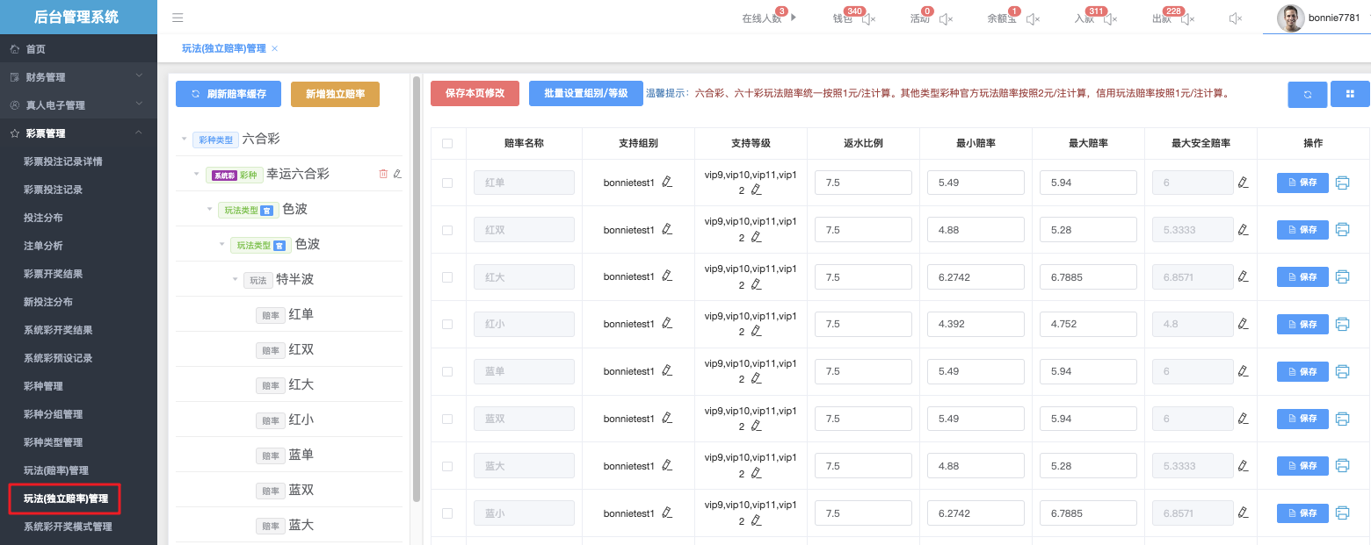
Task: Collapse the 特半波 tree node
Action: tap(235, 280)
